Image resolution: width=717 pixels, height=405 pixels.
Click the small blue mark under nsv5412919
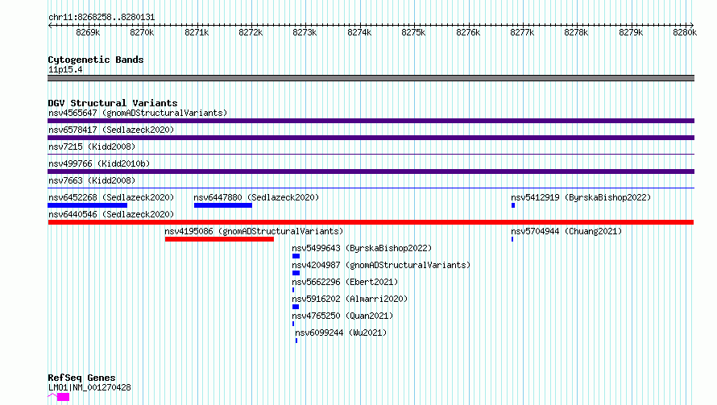click(x=513, y=205)
